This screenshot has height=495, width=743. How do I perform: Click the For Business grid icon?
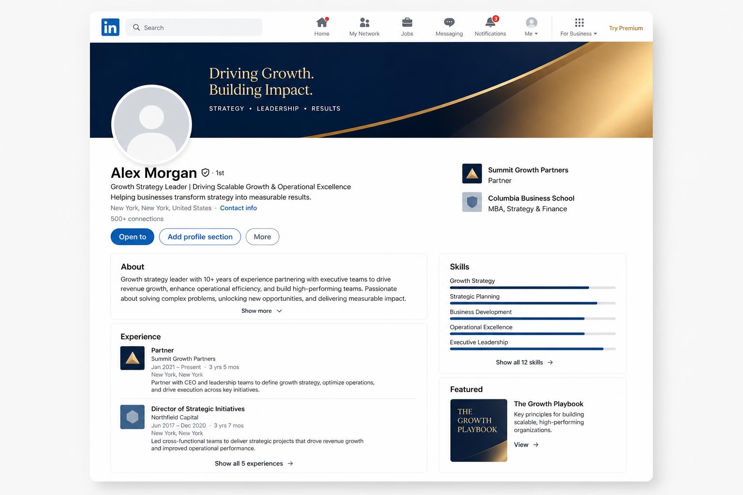579,23
